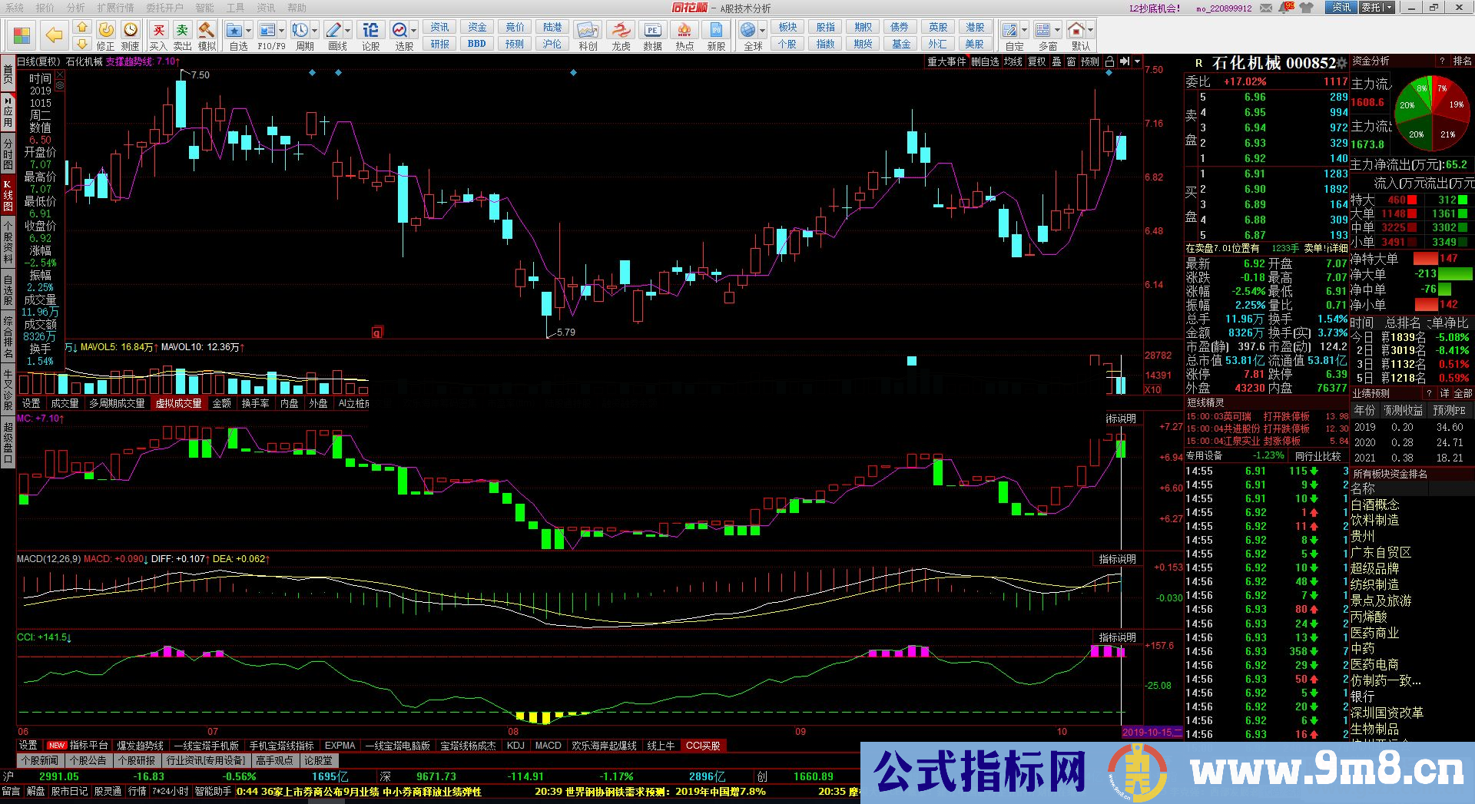
Task: Click the settings gear next to 000852
Action: coord(1342,63)
